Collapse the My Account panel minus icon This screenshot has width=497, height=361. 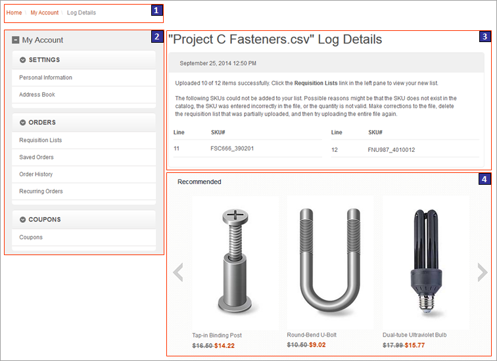pos(16,40)
